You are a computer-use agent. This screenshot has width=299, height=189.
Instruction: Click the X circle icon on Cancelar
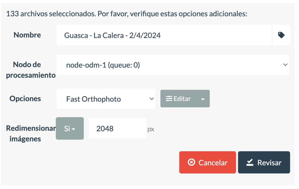(191, 162)
